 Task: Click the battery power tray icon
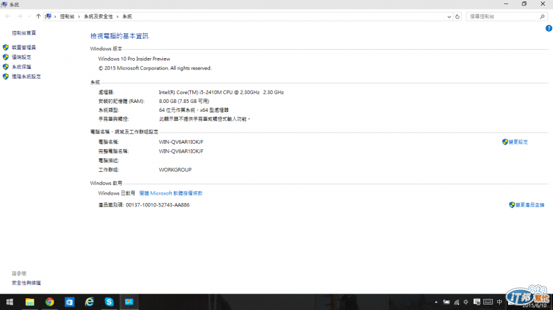pos(447,302)
